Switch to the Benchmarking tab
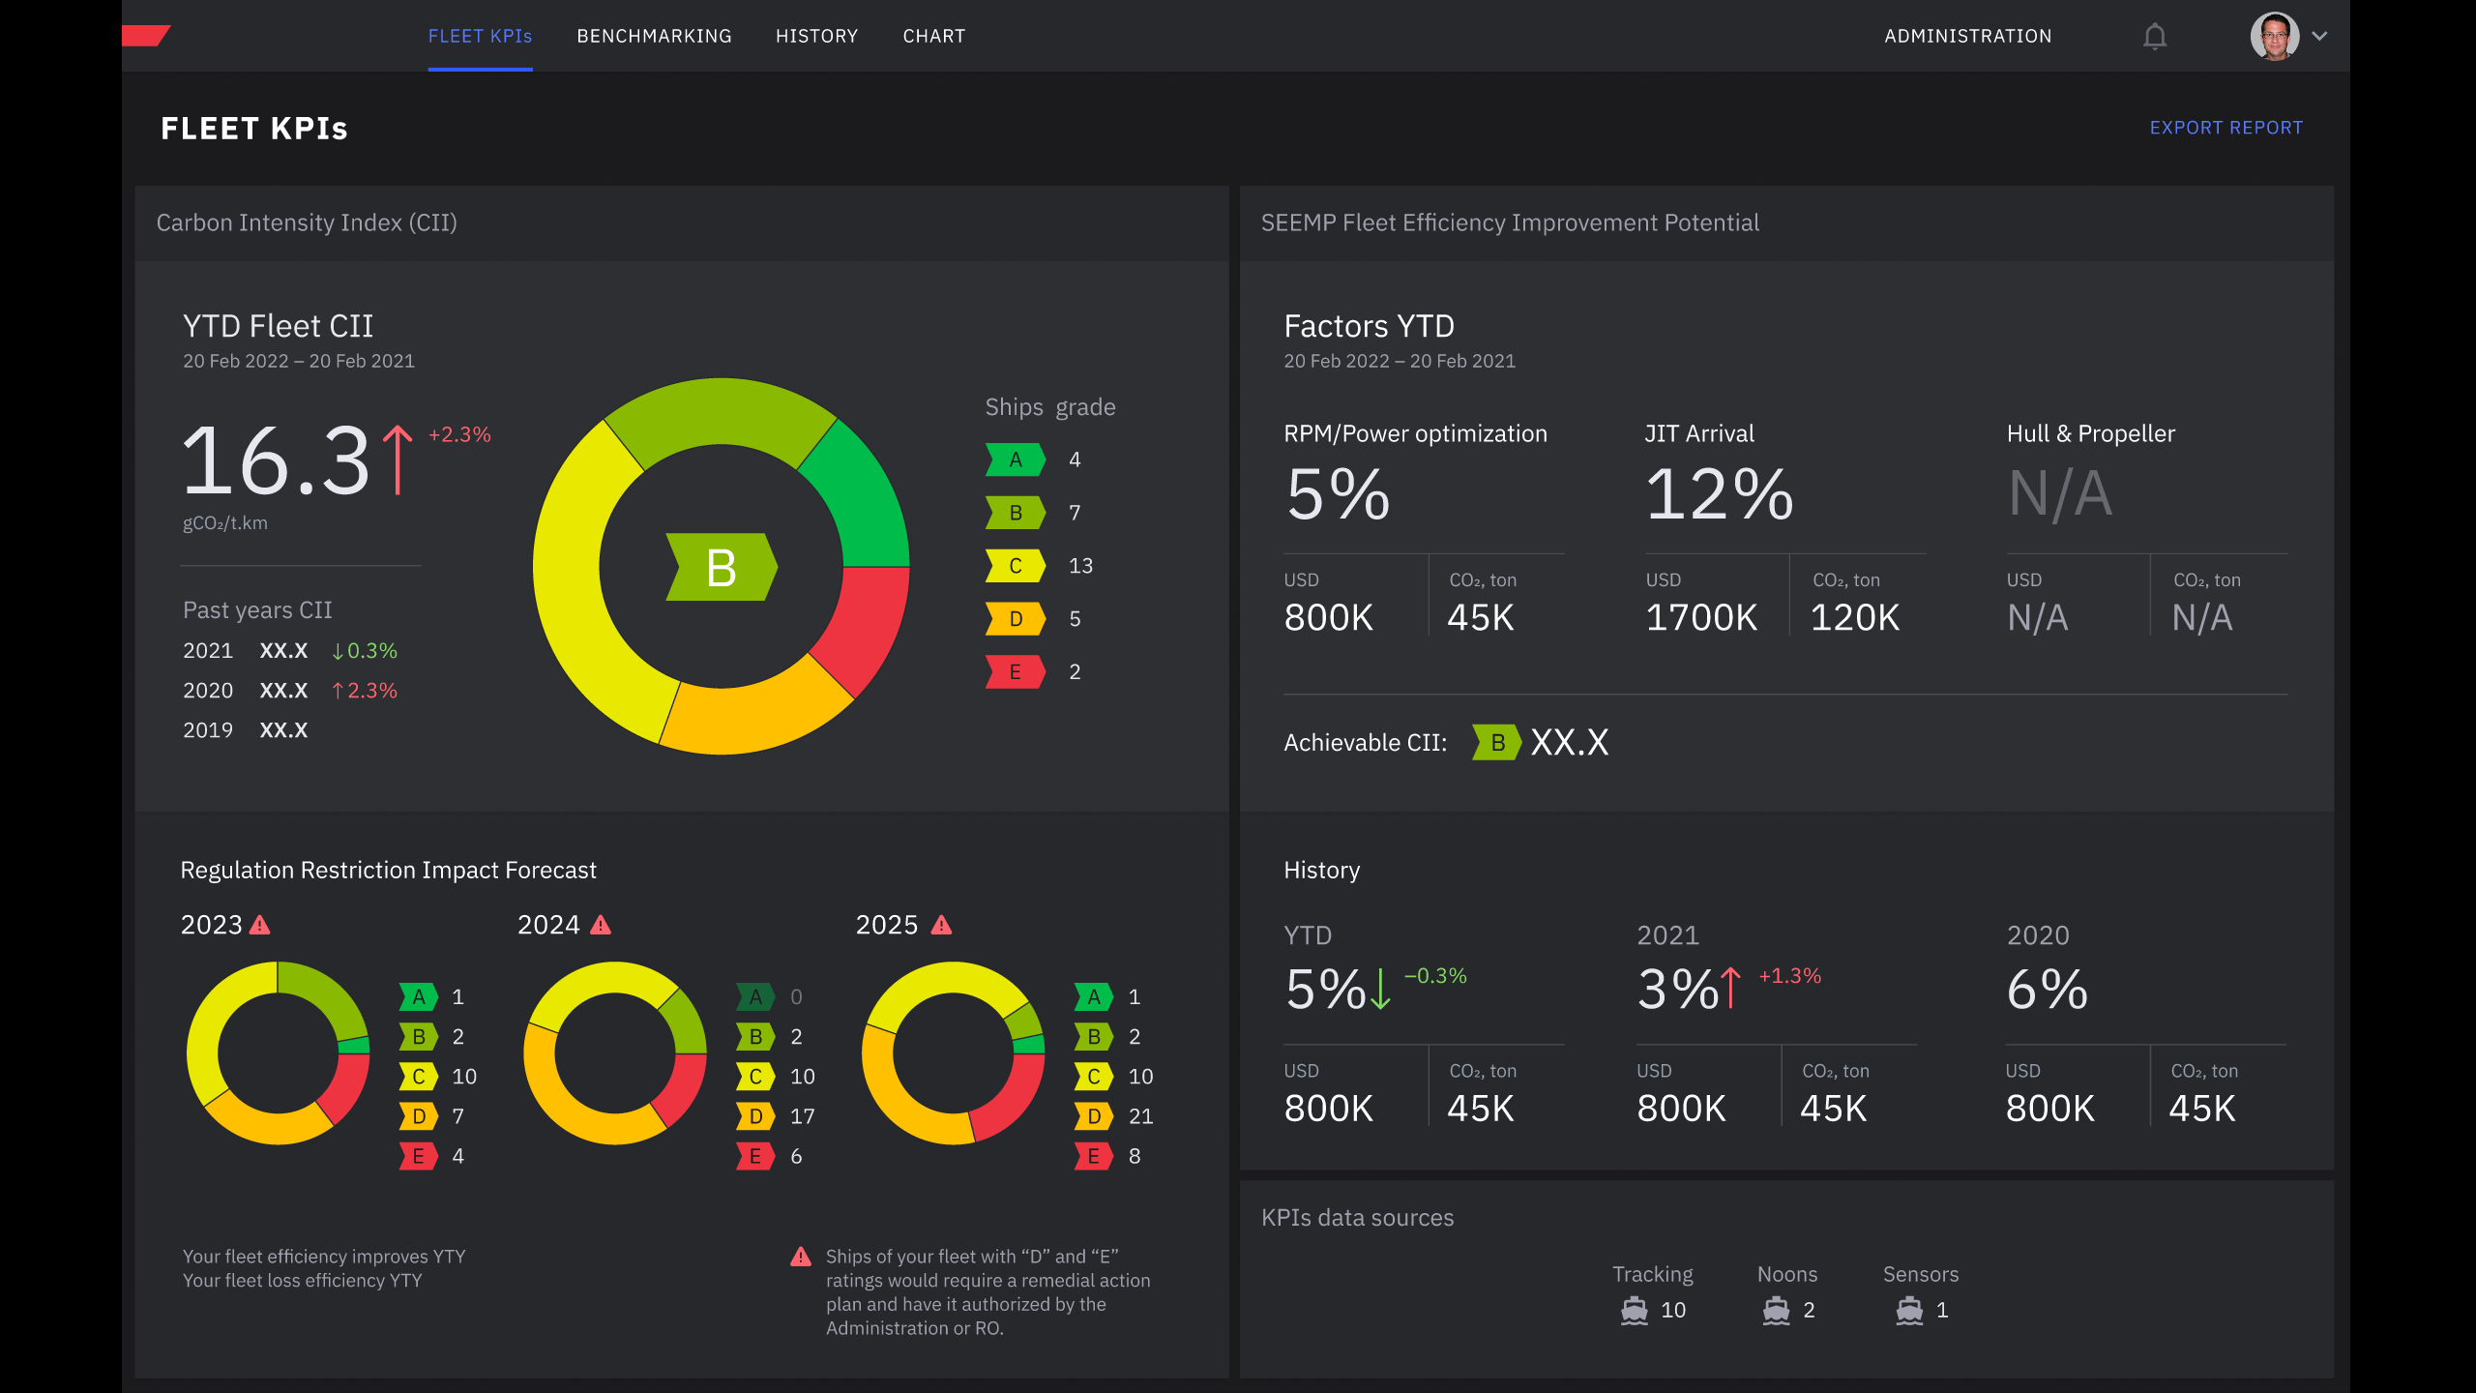The image size is (2476, 1393). pos(654,37)
